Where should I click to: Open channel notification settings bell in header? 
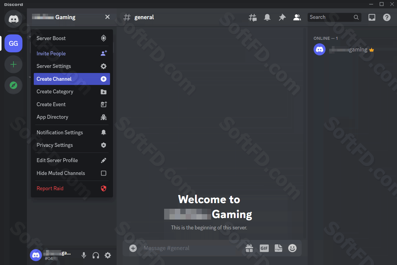pos(267,17)
